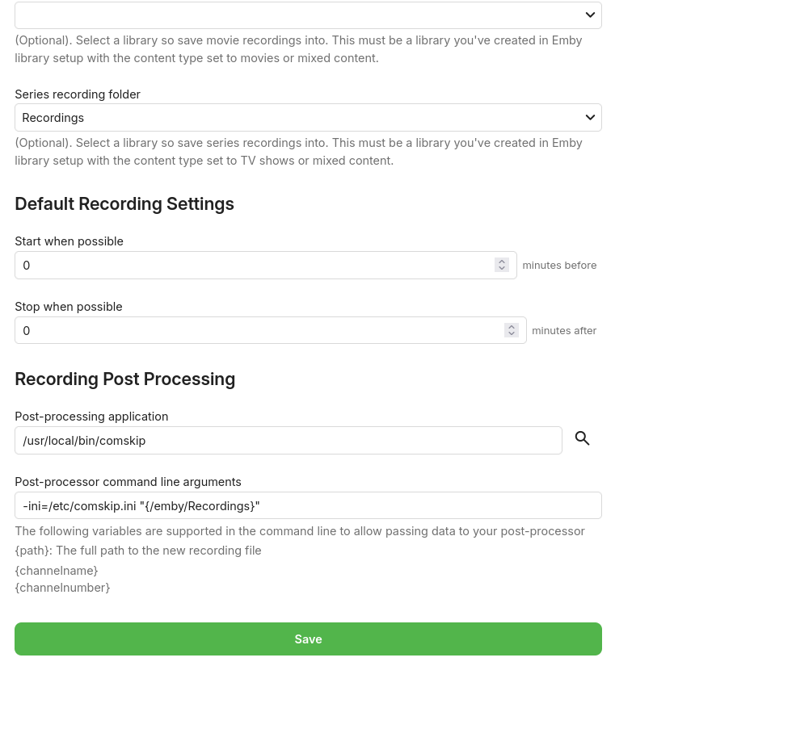792x733 pixels.
Task: Click the chevron on the movie recording folder selector
Action: (x=590, y=15)
